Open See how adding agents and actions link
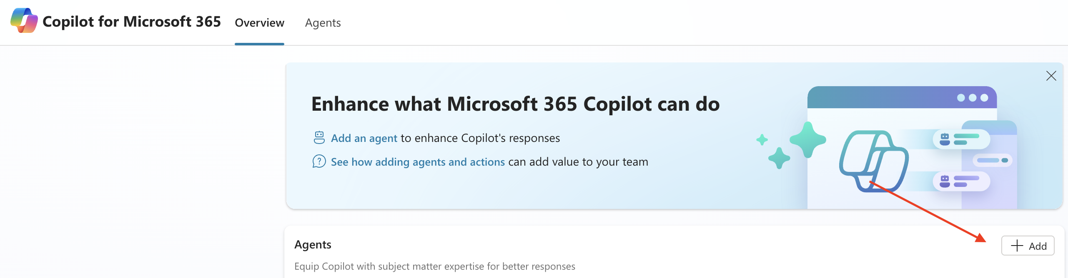Screen dimensions: 1068x278 tap(418, 162)
